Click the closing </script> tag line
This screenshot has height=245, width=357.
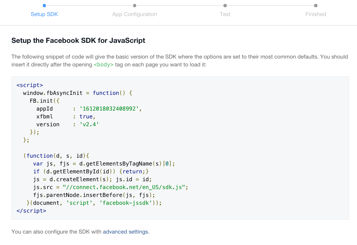point(31,211)
